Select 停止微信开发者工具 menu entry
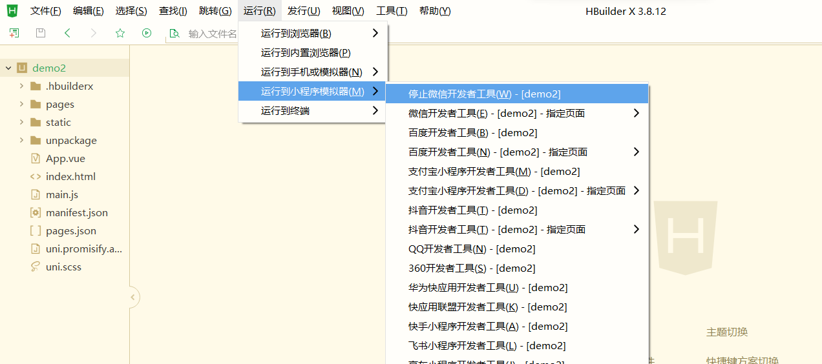 [x=484, y=94]
